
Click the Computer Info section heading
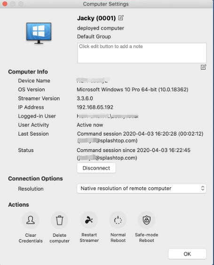28,72
